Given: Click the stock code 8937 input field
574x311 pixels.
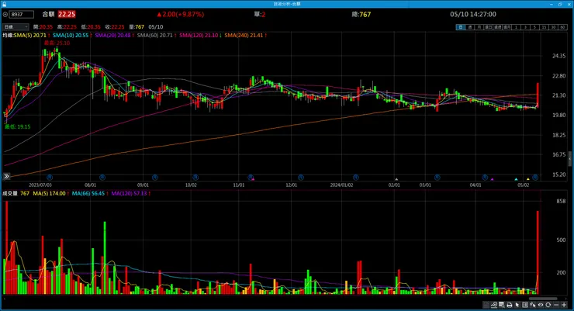Looking at the screenshot, I should coord(21,14).
